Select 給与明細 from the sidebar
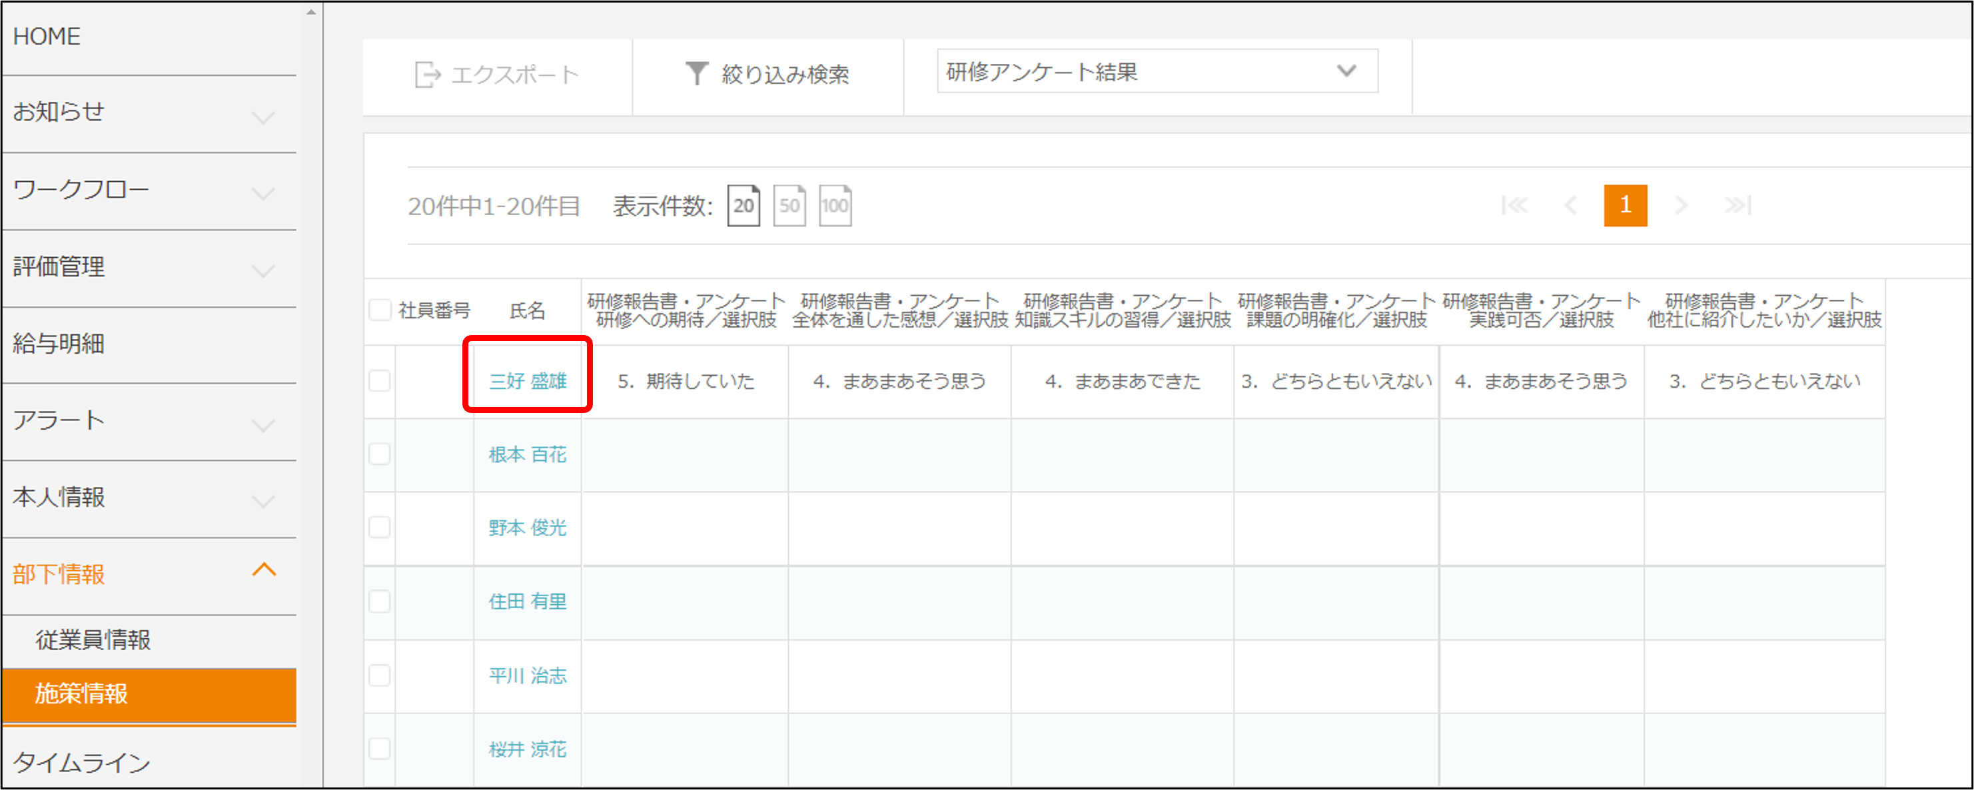This screenshot has height=790, width=1974. 59,344
